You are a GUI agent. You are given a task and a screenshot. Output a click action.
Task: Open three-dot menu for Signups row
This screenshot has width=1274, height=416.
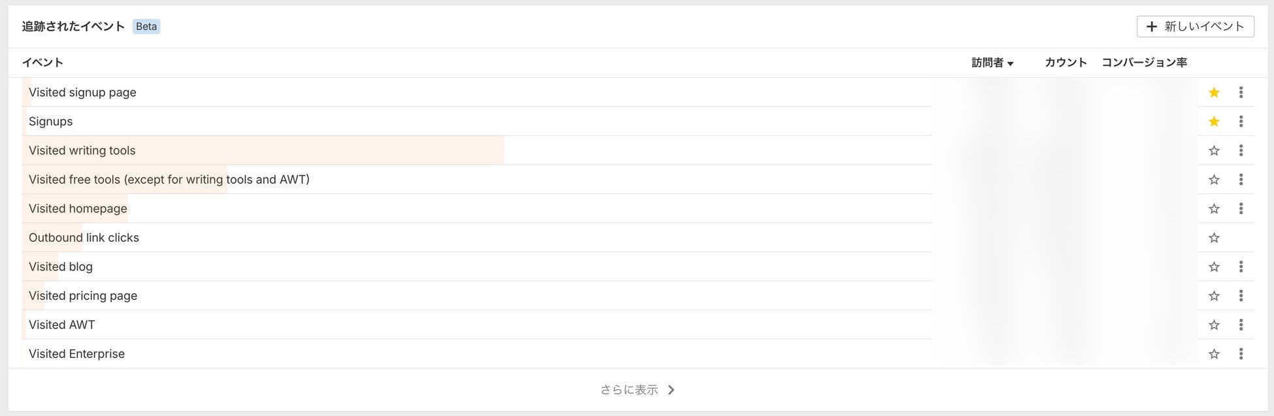click(x=1241, y=121)
